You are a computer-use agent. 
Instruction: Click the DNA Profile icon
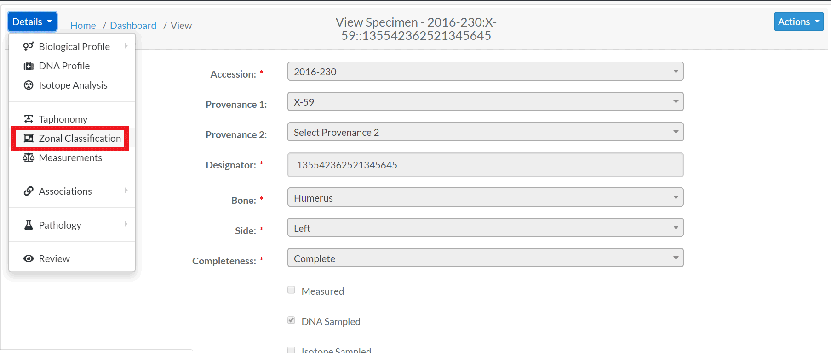[x=29, y=66]
